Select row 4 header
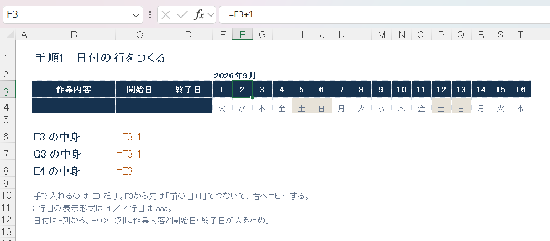 (8, 106)
